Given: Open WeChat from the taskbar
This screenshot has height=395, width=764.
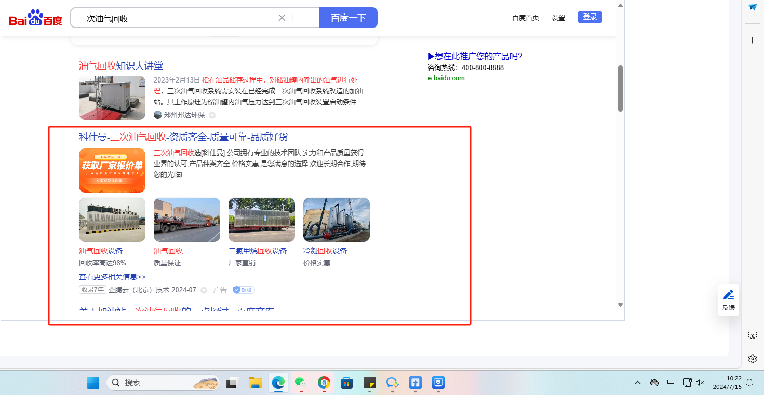Looking at the screenshot, I should click(301, 383).
